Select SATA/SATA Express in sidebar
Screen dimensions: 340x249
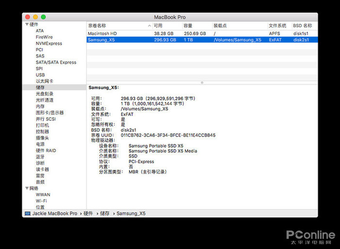[x=56, y=62]
